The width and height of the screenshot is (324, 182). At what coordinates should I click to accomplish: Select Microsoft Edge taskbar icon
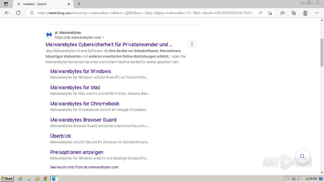click(54, 179)
